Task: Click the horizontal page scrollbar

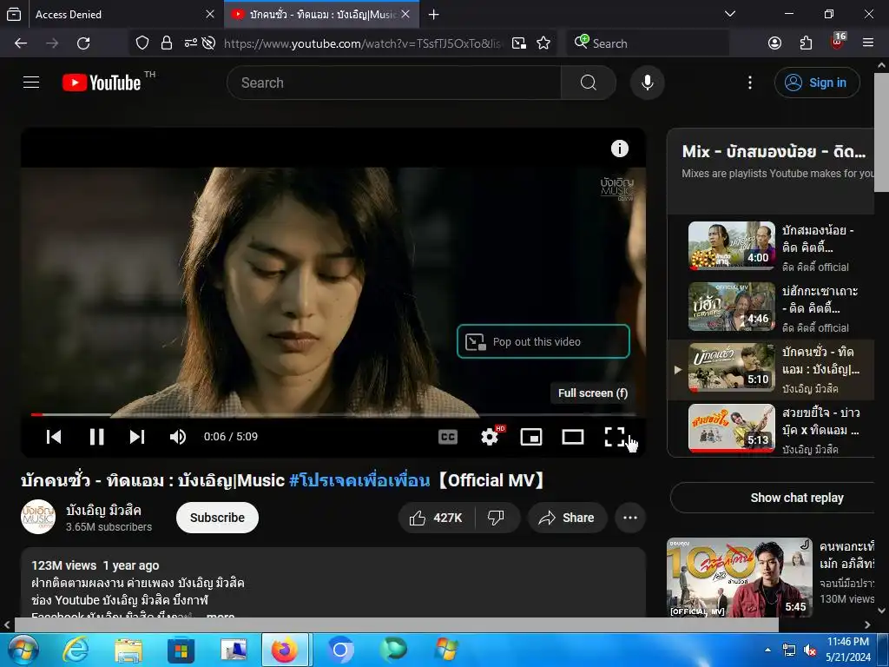Action: (396, 625)
